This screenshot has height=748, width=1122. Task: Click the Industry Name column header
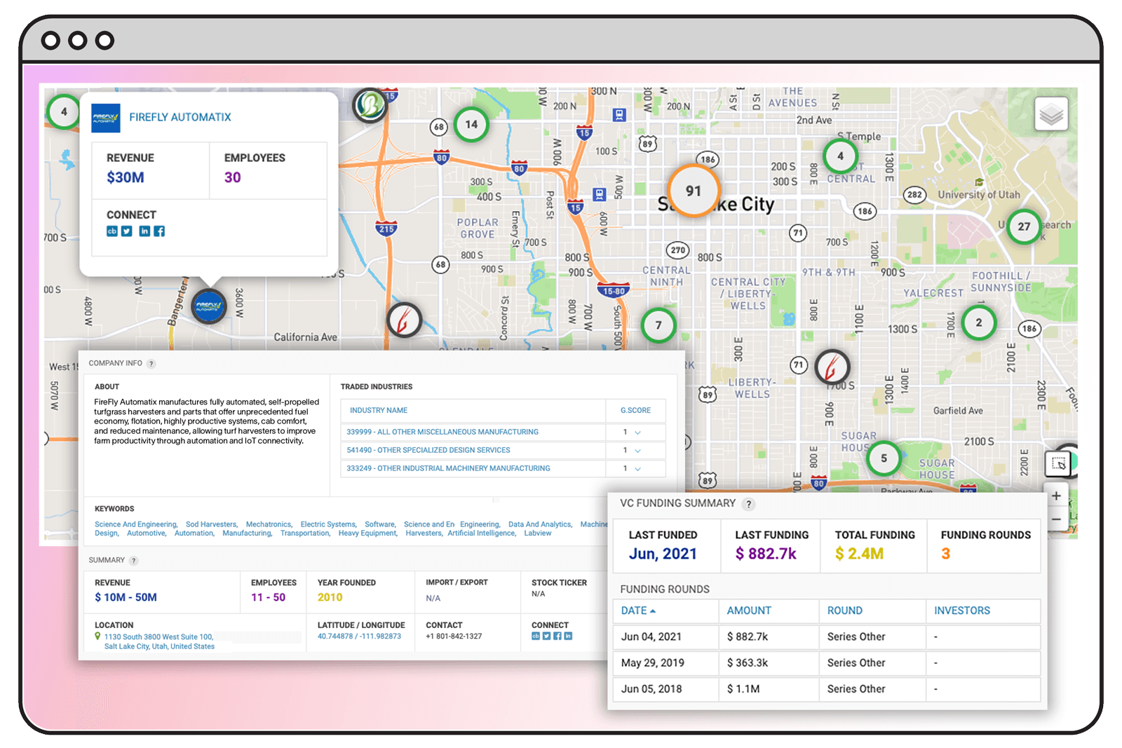click(379, 411)
